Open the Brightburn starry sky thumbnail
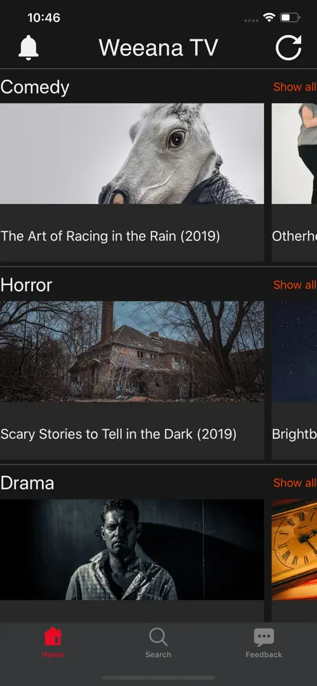Screen dimensions: 317x686 [294, 351]
